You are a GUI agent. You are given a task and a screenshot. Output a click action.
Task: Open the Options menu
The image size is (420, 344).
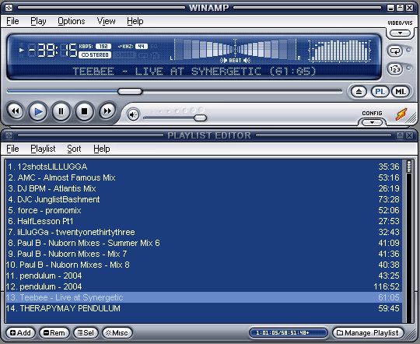[x=72, y=21]
